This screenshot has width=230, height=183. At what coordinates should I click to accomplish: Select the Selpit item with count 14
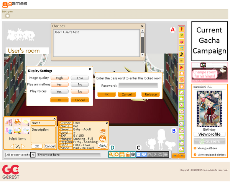click(17, 130)
